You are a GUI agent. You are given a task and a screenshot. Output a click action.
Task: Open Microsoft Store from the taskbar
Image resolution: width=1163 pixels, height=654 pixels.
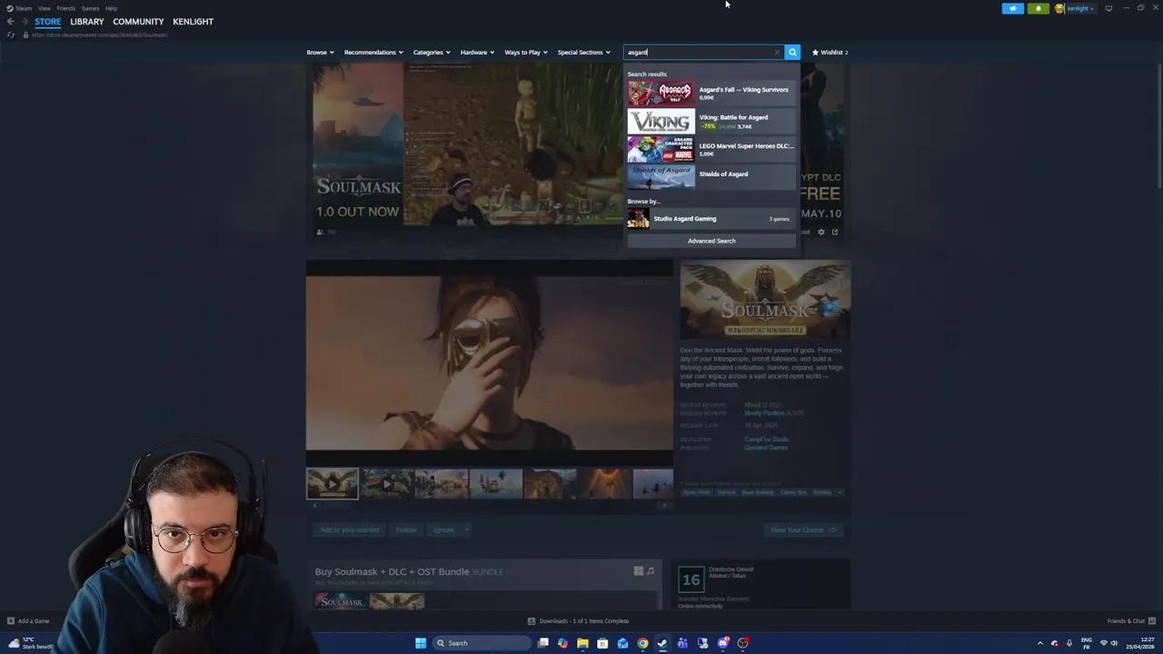click(x=602, y=643)
